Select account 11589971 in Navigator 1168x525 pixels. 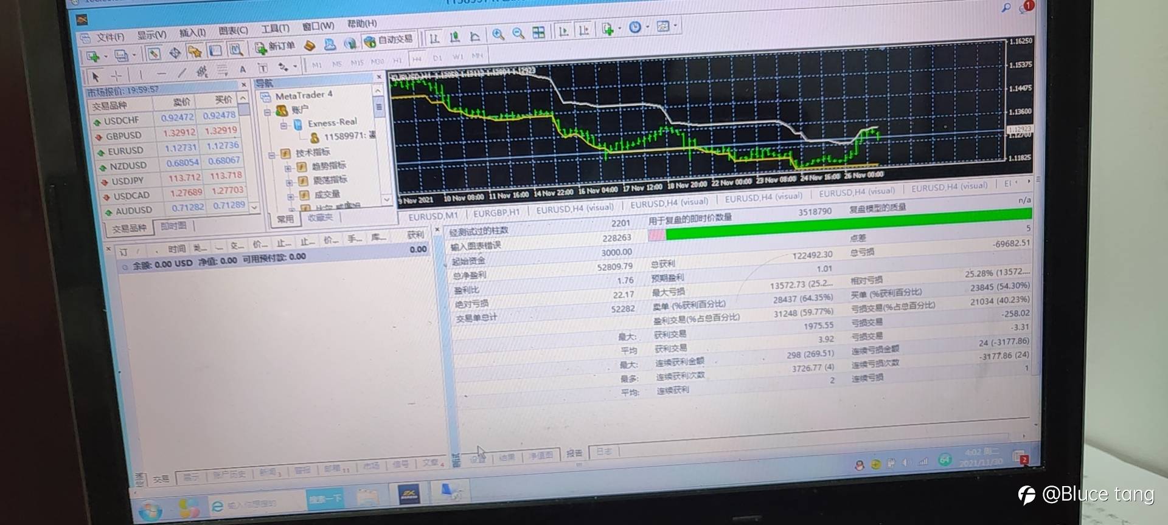pyautogui.click(x=342, y=136)
